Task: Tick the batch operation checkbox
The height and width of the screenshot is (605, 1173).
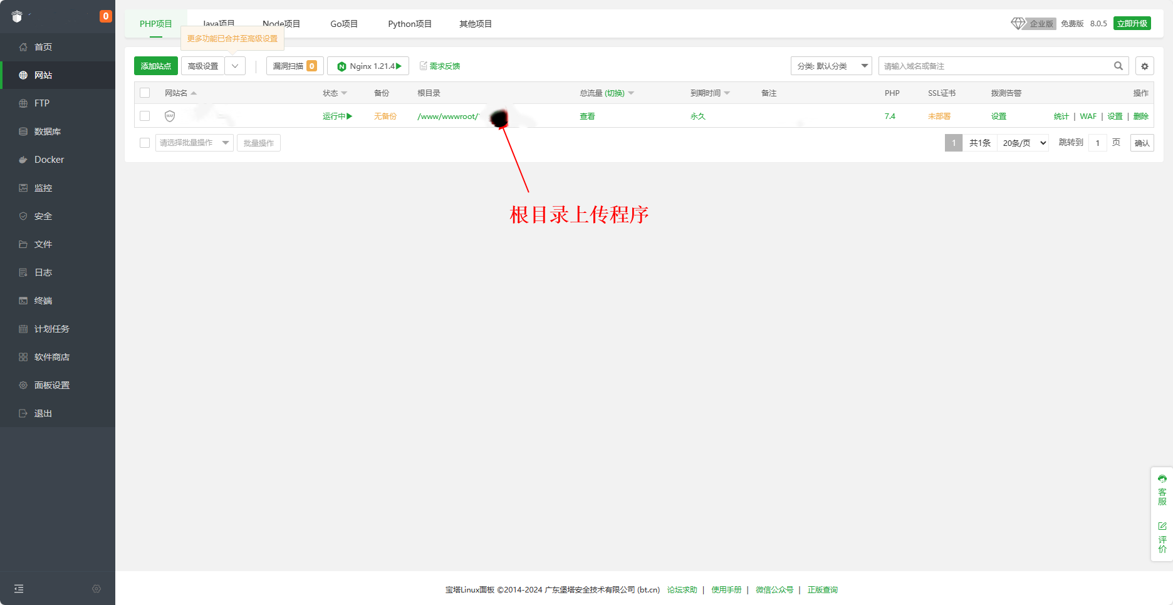Action: 145,143
